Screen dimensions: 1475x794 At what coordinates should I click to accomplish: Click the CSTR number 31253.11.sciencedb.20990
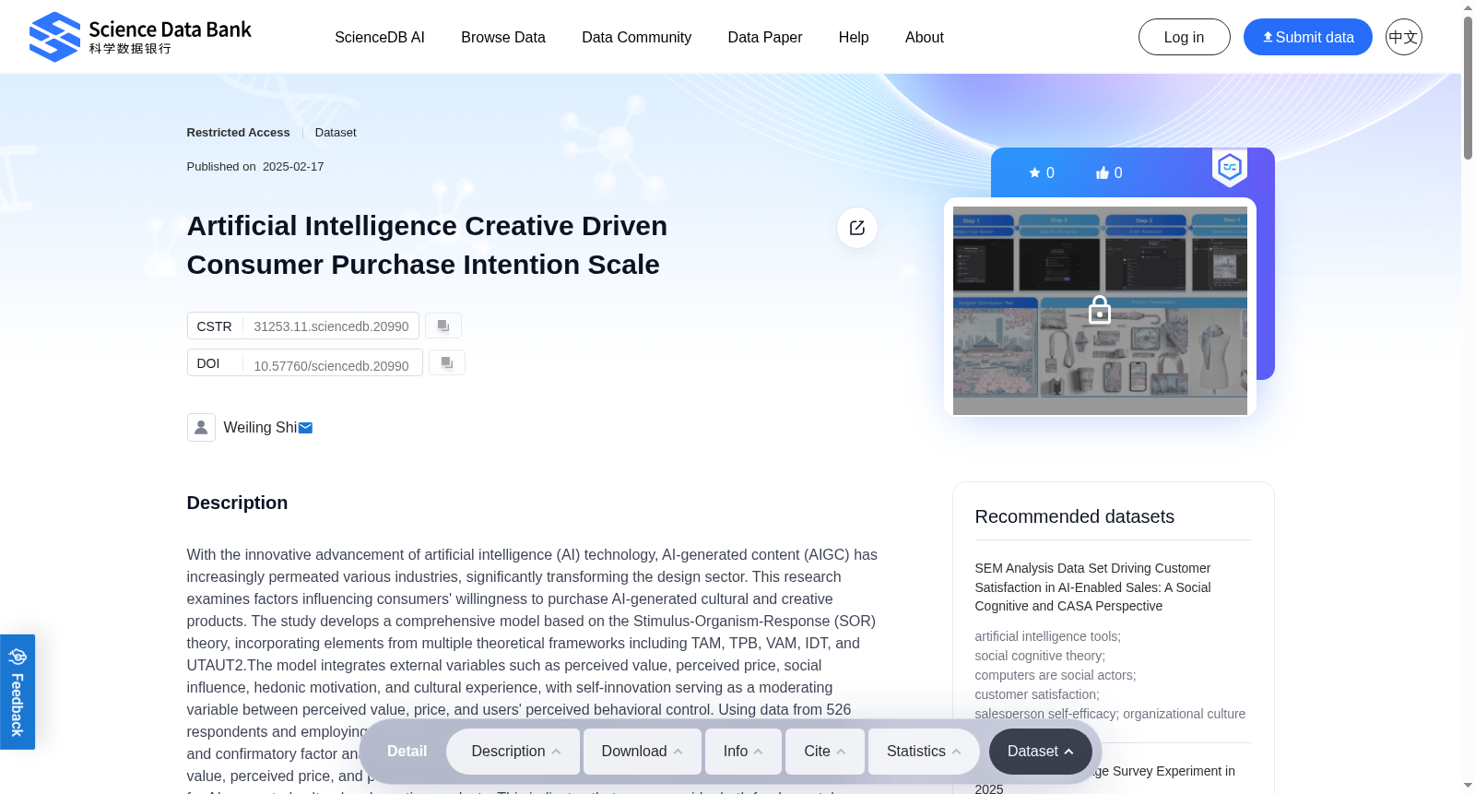pyautogui.click(x=332, y=326)
